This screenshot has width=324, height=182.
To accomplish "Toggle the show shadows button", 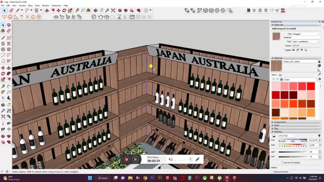I will pyautogui.click(x=273, y=136).
